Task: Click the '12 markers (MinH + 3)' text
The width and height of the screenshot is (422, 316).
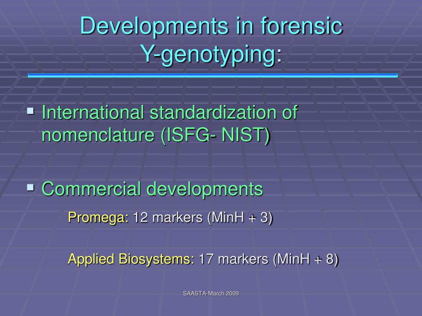Action: (203, 218)
